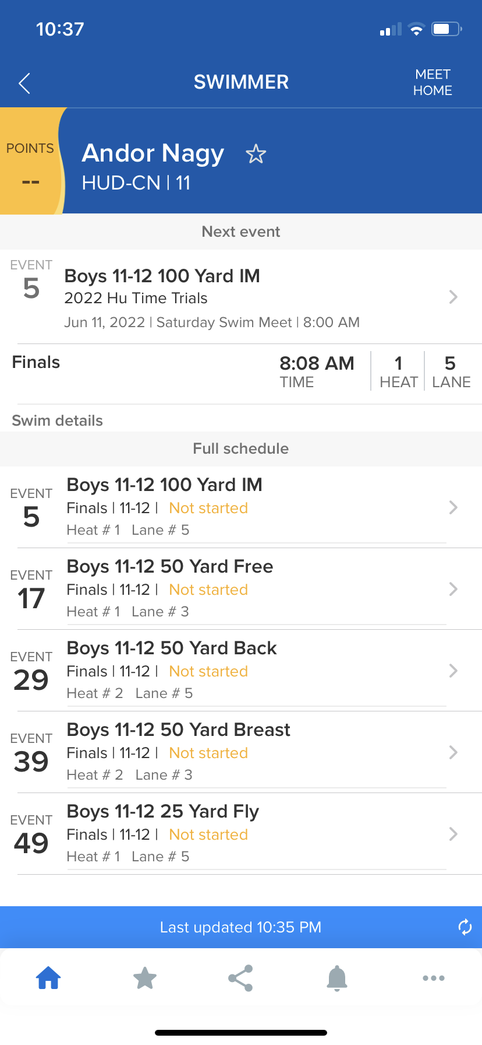Open the 25 Yard Fly chevron

tap(453, 834)
